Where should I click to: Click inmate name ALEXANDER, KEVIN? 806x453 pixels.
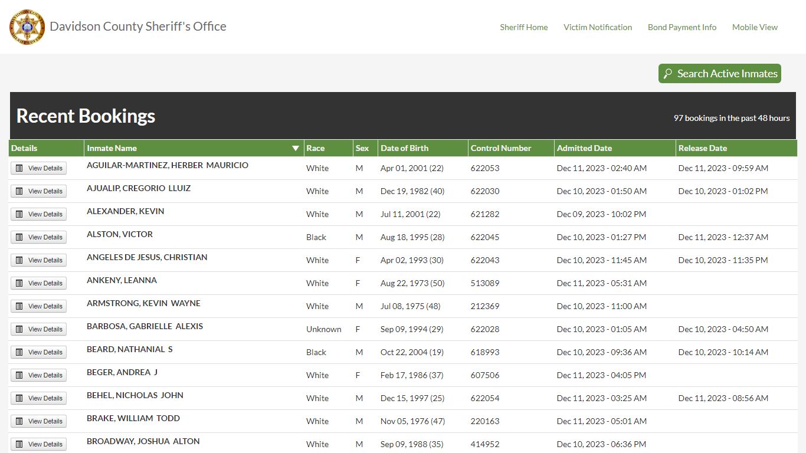click(126, 211)
